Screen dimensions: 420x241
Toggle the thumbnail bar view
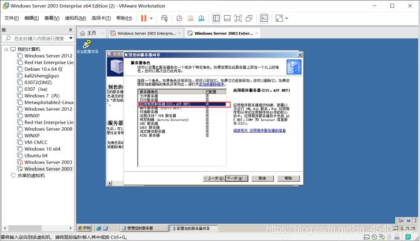(x=227, y=18)
